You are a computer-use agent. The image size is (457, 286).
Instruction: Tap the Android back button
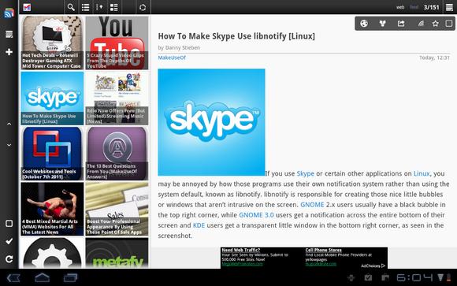tap(13, 278)
